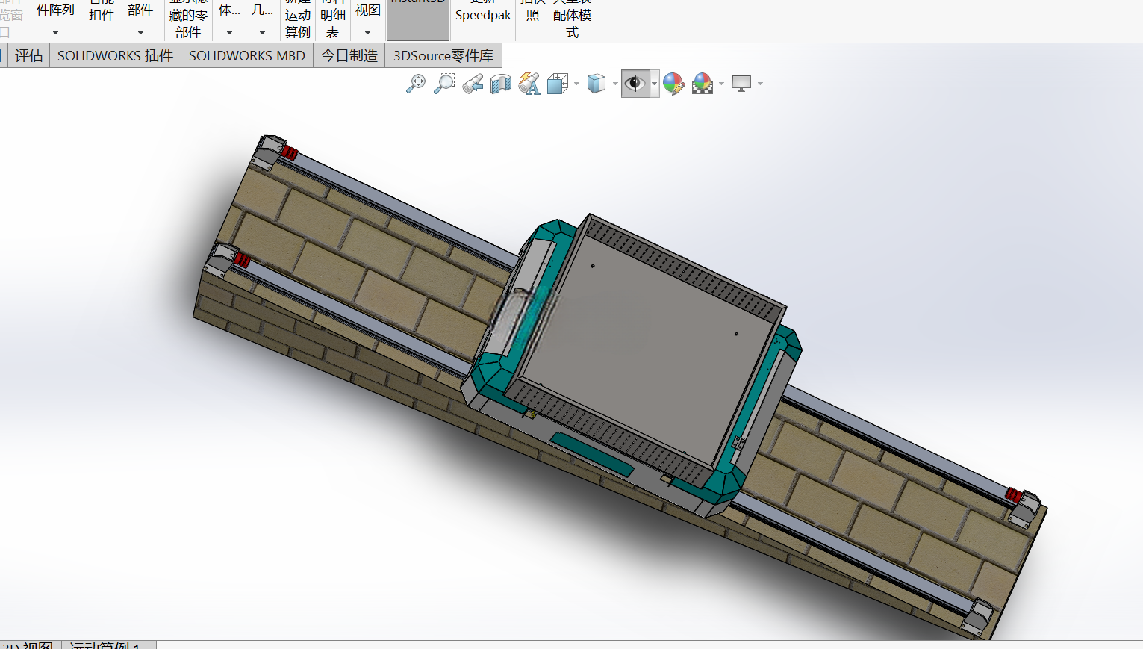Image resolution: width=1143 pixels, height=649 pixels.
Task: Toggle the Hide/Show Items eye button
Action: 635,84
